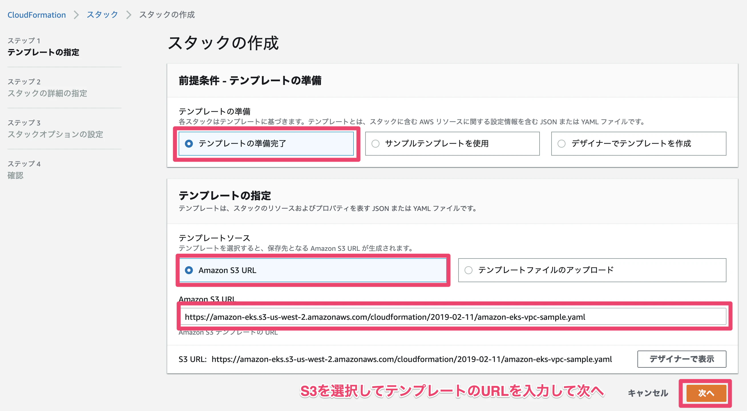Select サンプルテンプレートを使用 radio option

point(452,144)
